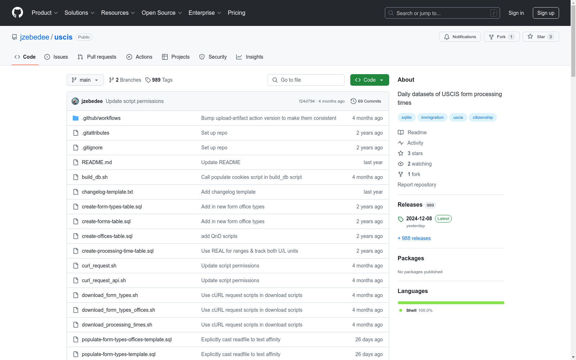Viewport: 576px width, 360px height.
Task: Open the create-processing-time-table.sql file
Action: tap(118, 251)
